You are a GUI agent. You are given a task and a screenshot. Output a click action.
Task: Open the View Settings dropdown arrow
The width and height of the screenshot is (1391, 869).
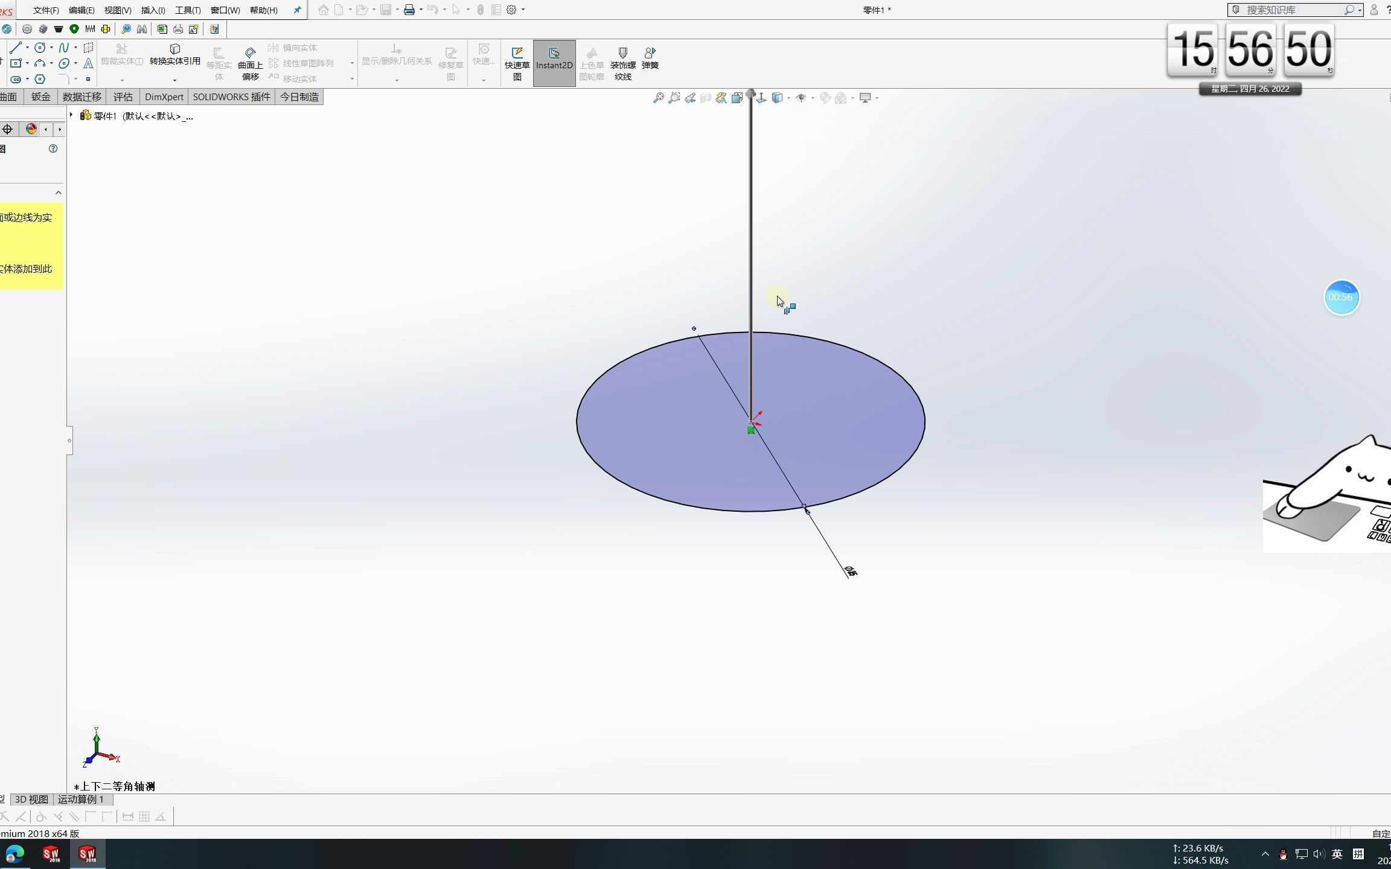(877, 98)
